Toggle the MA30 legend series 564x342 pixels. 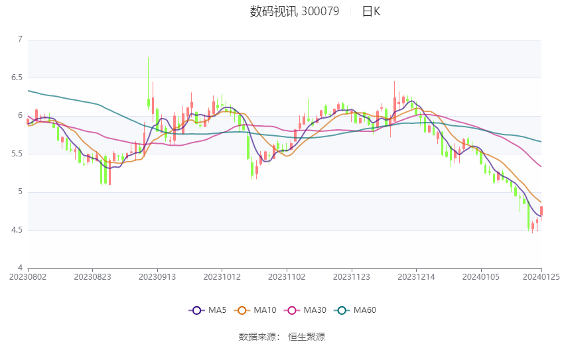305,310
